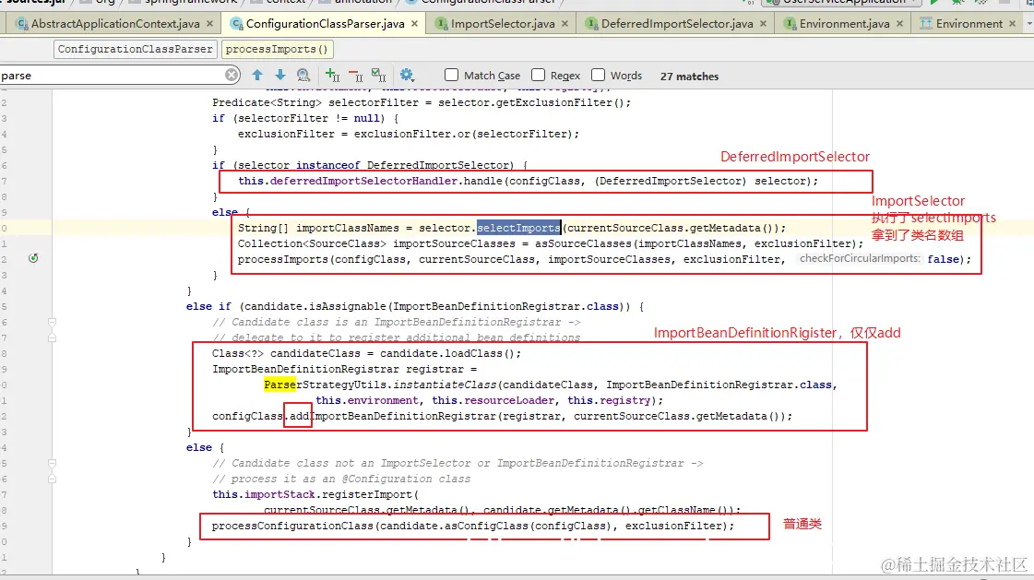Show the hidden editor tabs dropdown
Viewport: 1034px width, 580px height.
(1028, 24)
